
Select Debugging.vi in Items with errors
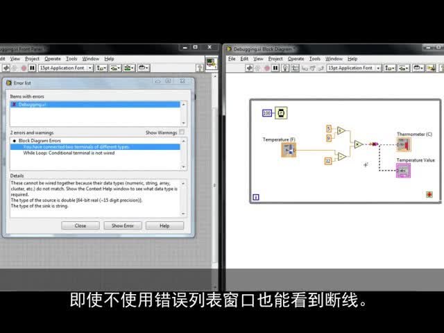click(x=95, y=105)
